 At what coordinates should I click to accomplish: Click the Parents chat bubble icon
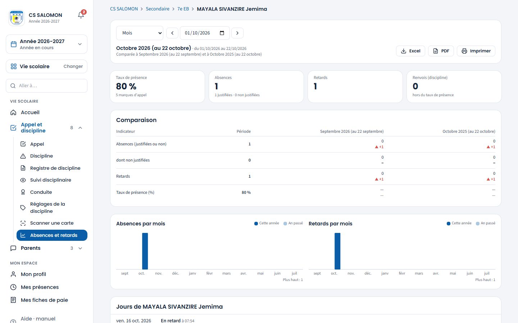pyautogui.click(x=13, y=248)
